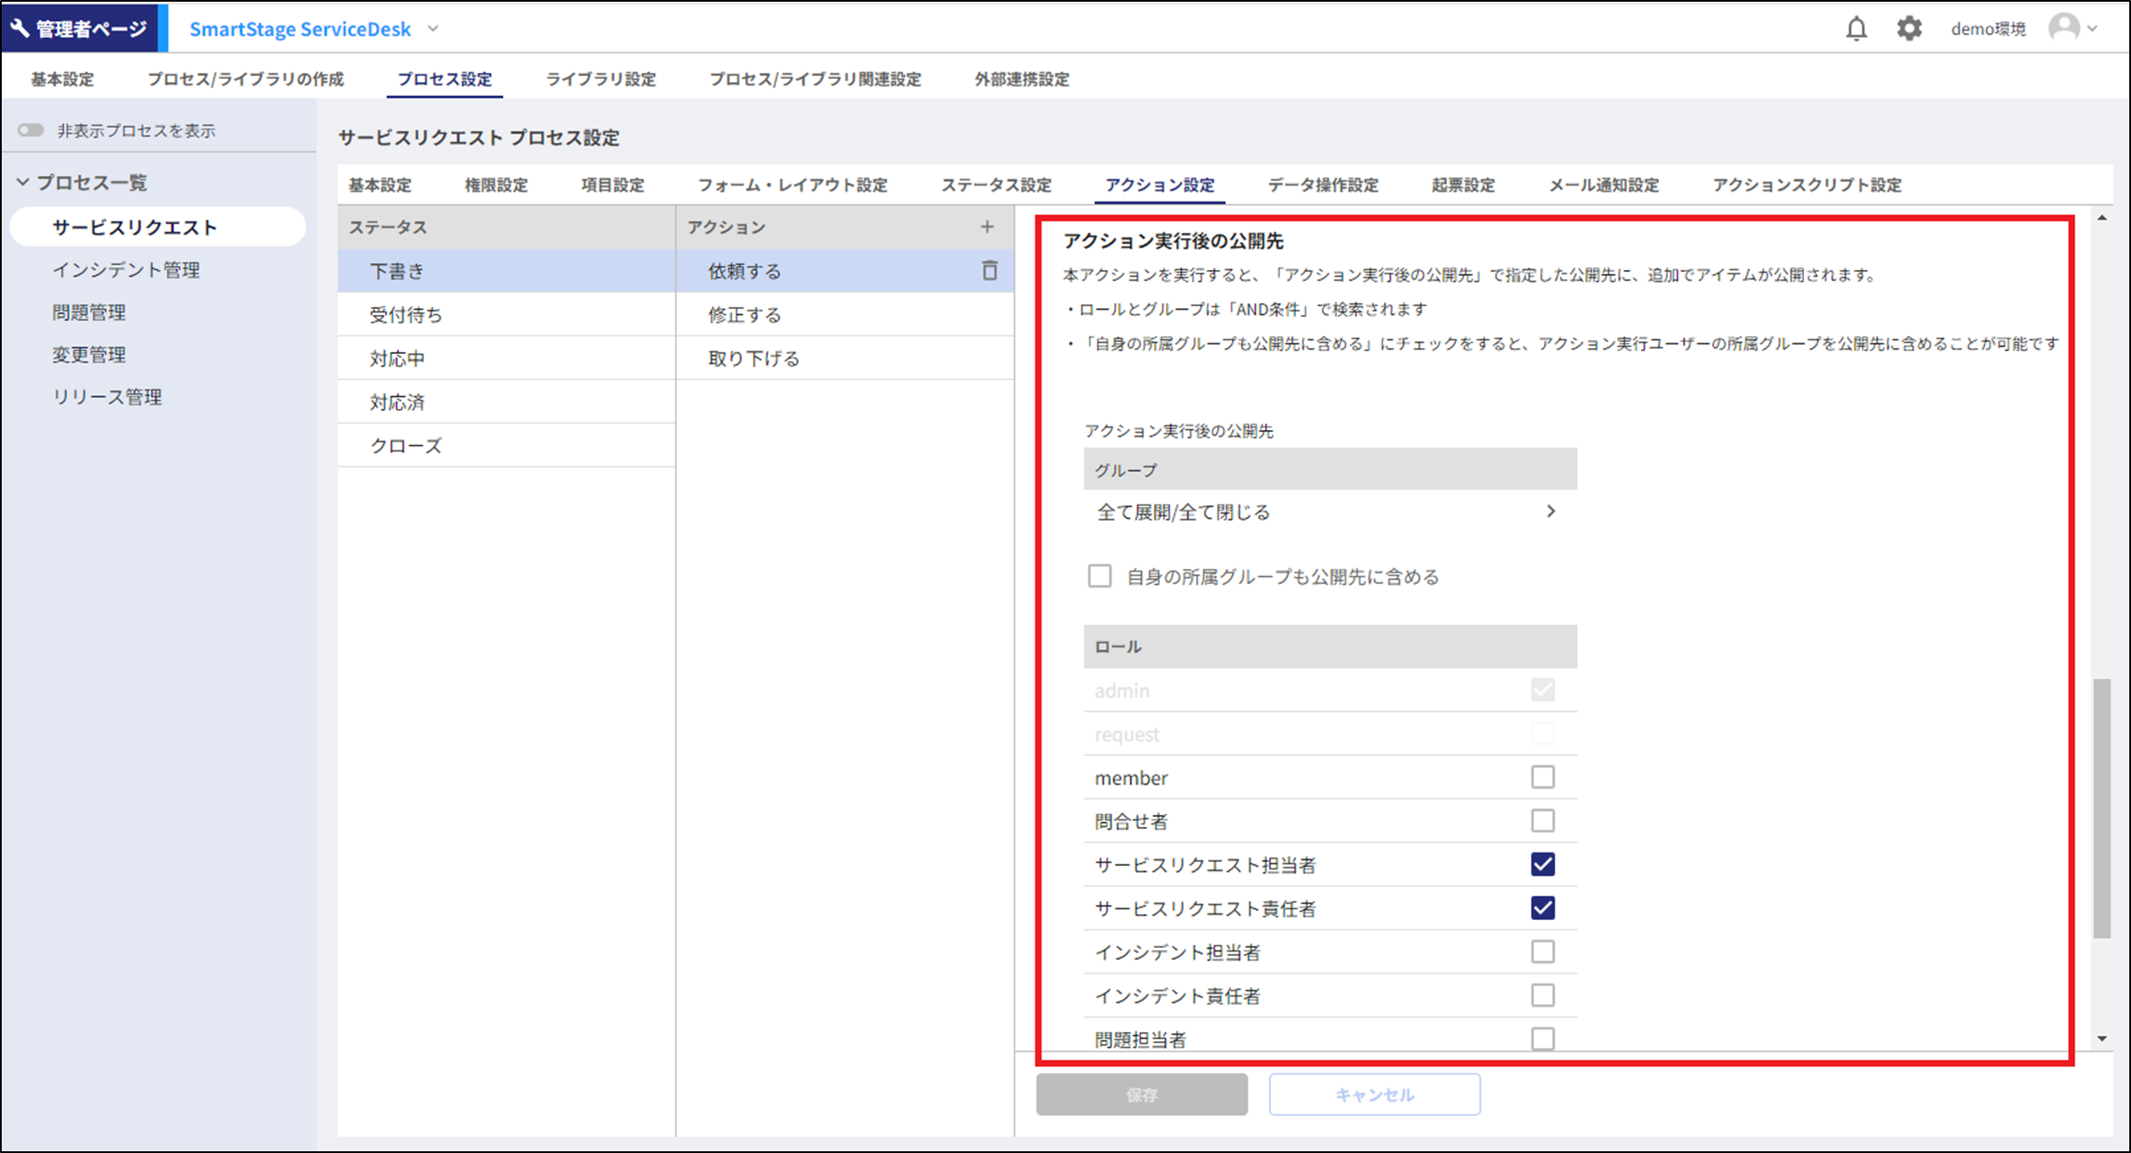This screenshot has width=2131, height=1153.
Task: Expand 全て展開/全て閉じる chevron
Action: 1550,511
